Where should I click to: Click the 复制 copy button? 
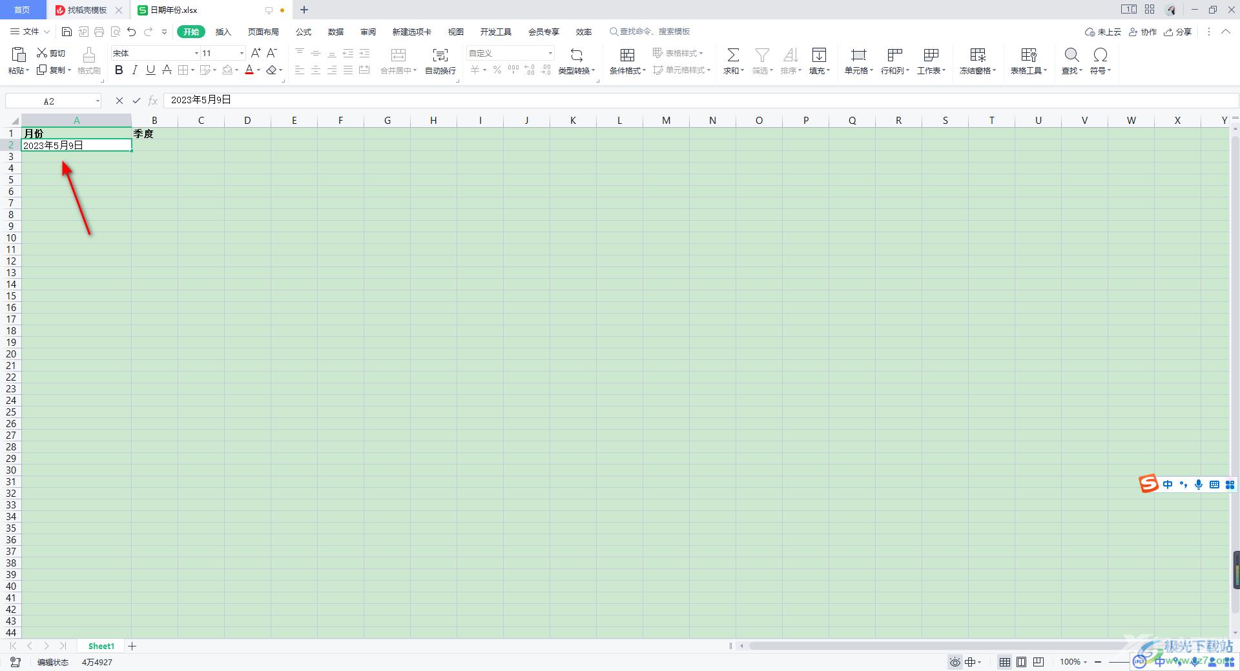pyautogui.click(x=54, y=70)
